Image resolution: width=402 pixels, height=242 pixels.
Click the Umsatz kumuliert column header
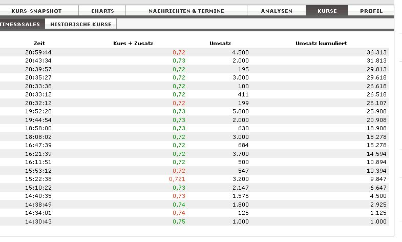click(x=321, y=44)
